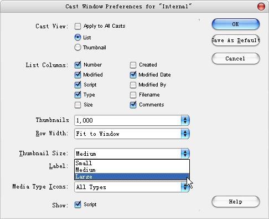
Task: Disable the Modified Date column
Action: [x=133, y=75]
